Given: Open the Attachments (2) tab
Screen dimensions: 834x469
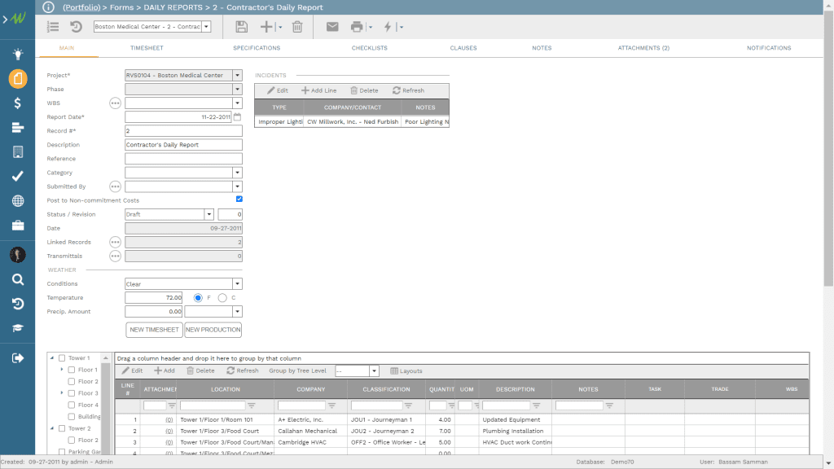Looking at the screenshot, I should [643, 48].
